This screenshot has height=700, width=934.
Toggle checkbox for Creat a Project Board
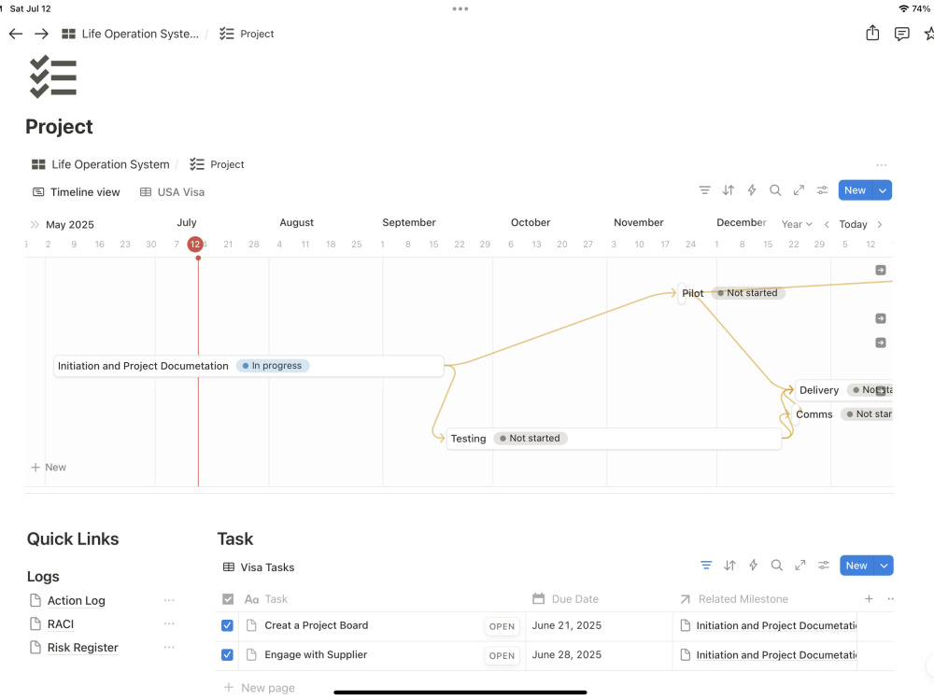pyautogui.click(x=227, y=625)
